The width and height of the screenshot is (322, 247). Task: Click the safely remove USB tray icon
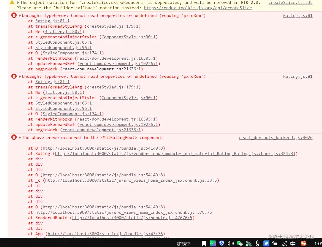point(249,243)
